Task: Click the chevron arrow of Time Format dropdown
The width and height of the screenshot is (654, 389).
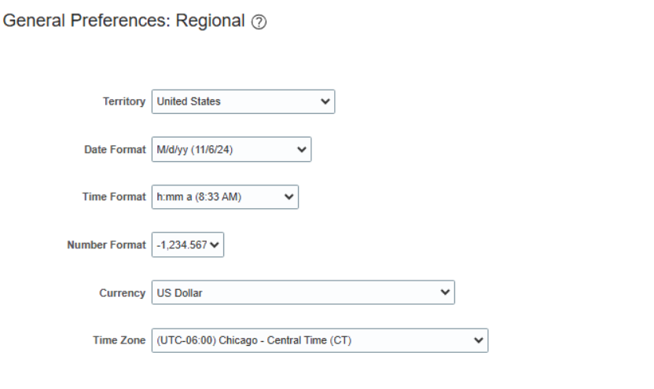Action: tap(289, 196)
